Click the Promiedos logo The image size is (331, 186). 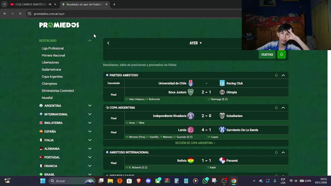point(59,25)
